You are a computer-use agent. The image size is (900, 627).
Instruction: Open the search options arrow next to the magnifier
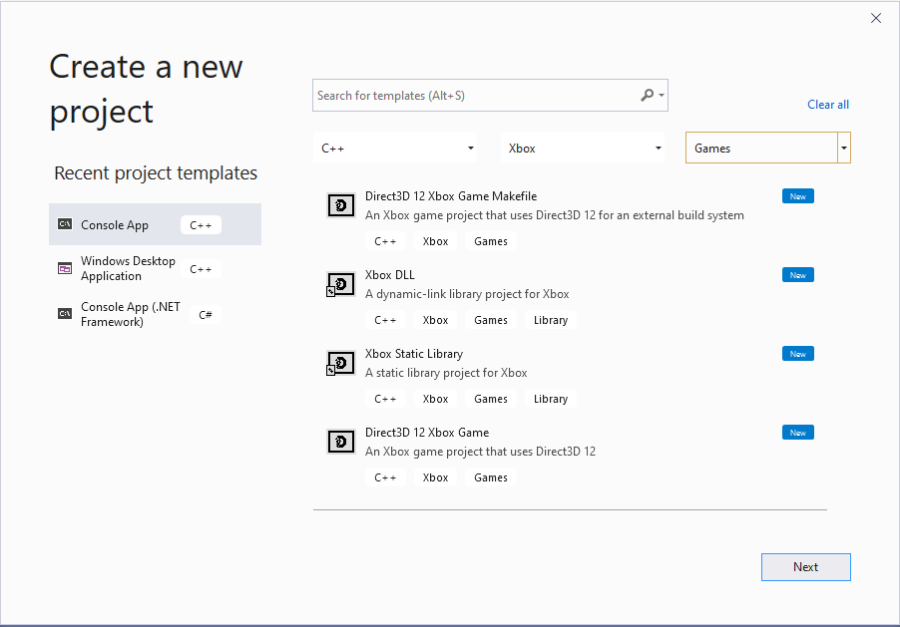(662, 96)
